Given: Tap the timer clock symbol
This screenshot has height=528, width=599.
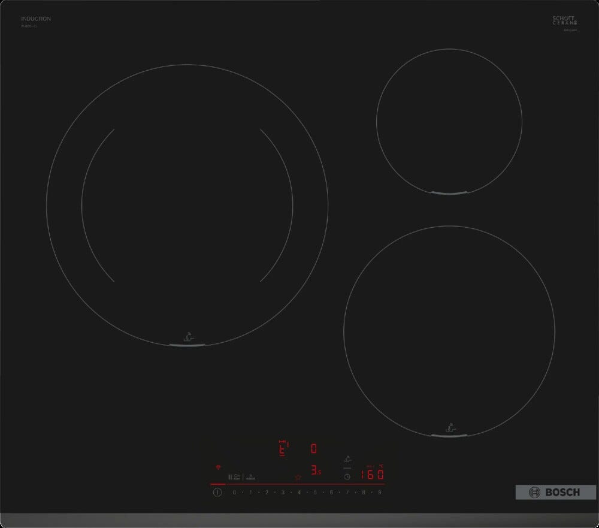Looking at the screenshot, I should [347, 477].
